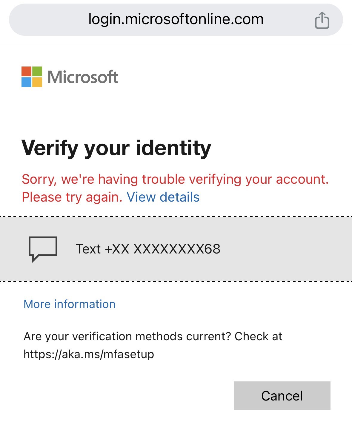Tap the share icon in the address bar
The height and width of the screenshot is (433, 352).
pos(322,20)
